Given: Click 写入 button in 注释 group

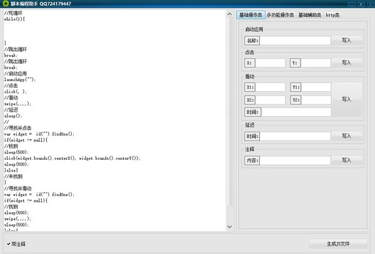Looking at the screenshot, I should point(346,160).
